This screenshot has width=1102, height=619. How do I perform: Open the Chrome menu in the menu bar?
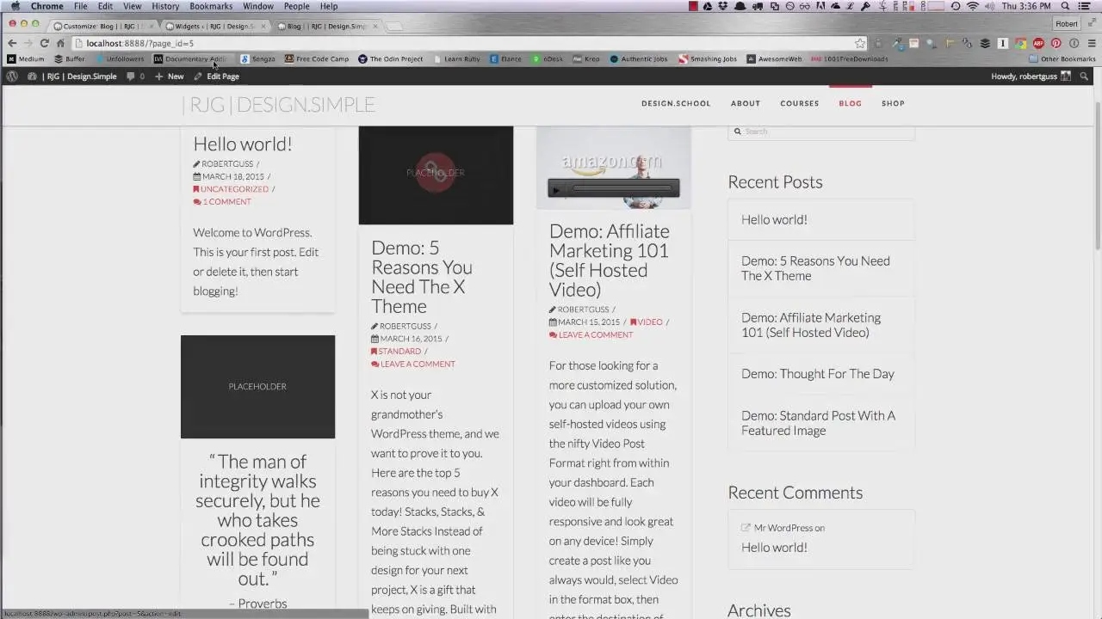click(47, 6)
